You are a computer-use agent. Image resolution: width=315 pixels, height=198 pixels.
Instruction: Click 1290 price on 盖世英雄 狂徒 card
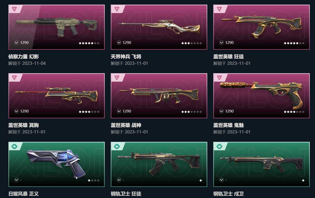tap(229, 43)
